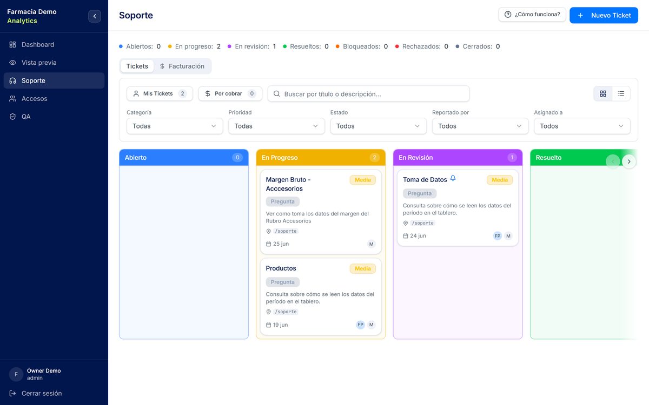Open the Estado dropdown
649x405 pixels.
(x=379, y=126)
